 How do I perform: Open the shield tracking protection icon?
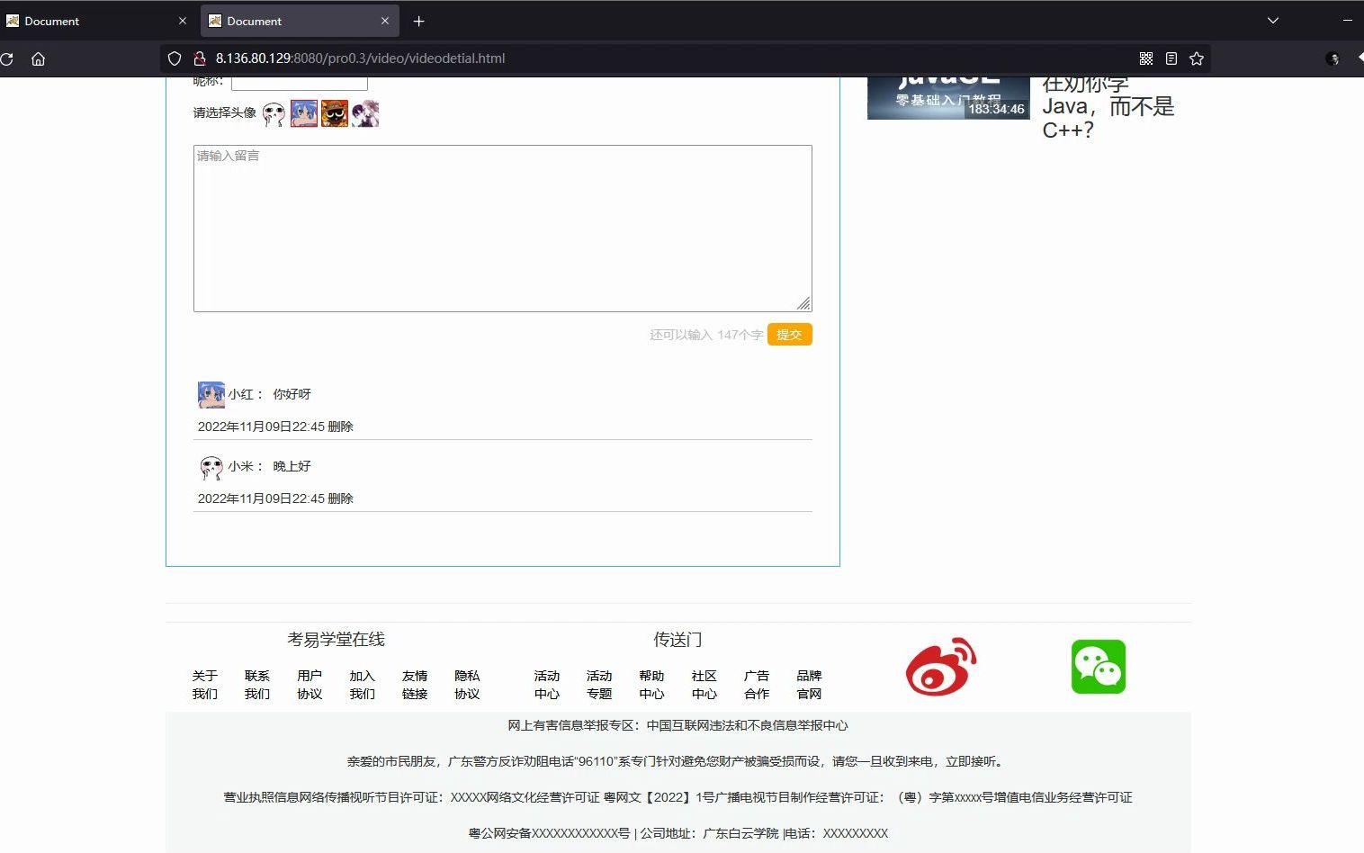click(175, 58)
